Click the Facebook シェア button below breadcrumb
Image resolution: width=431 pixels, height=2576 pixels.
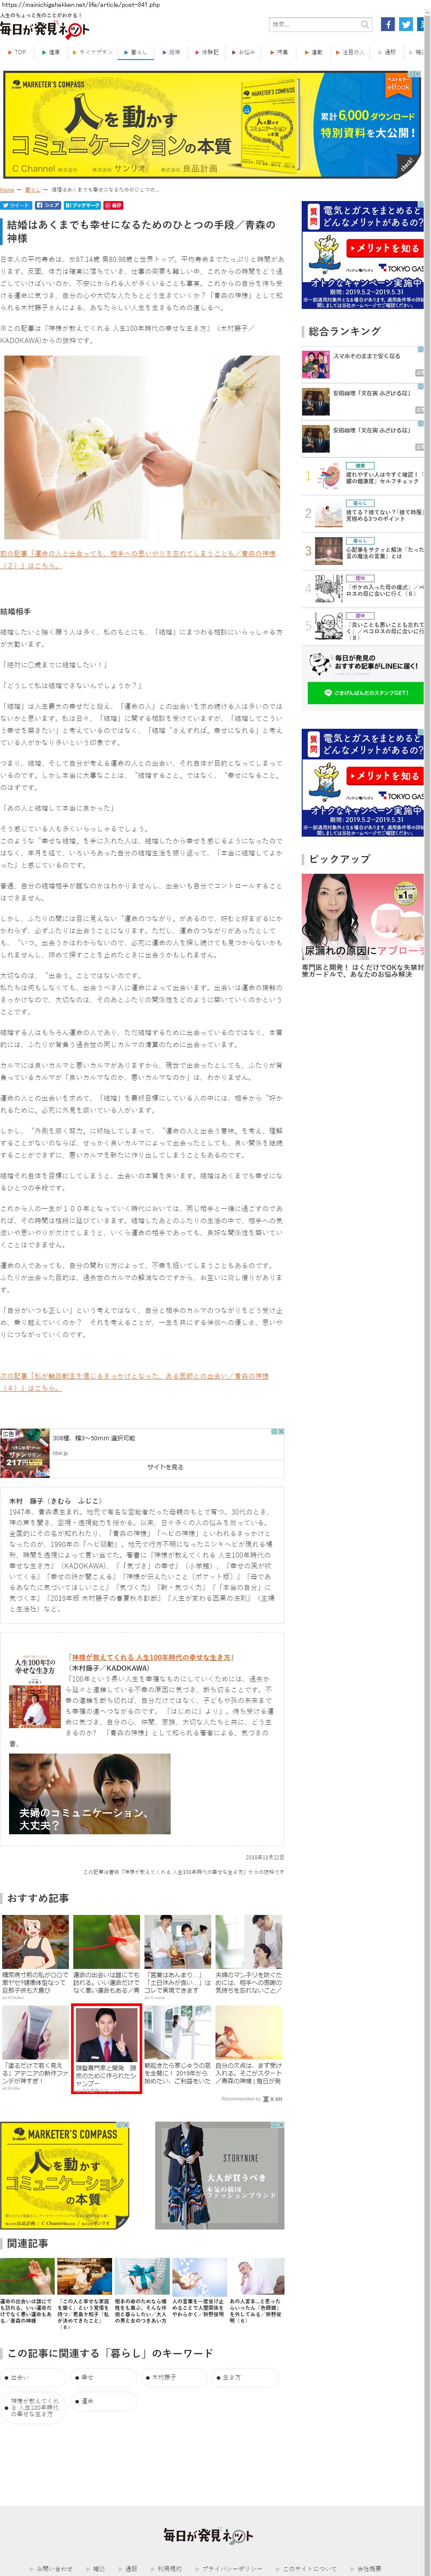pos(48,205)
